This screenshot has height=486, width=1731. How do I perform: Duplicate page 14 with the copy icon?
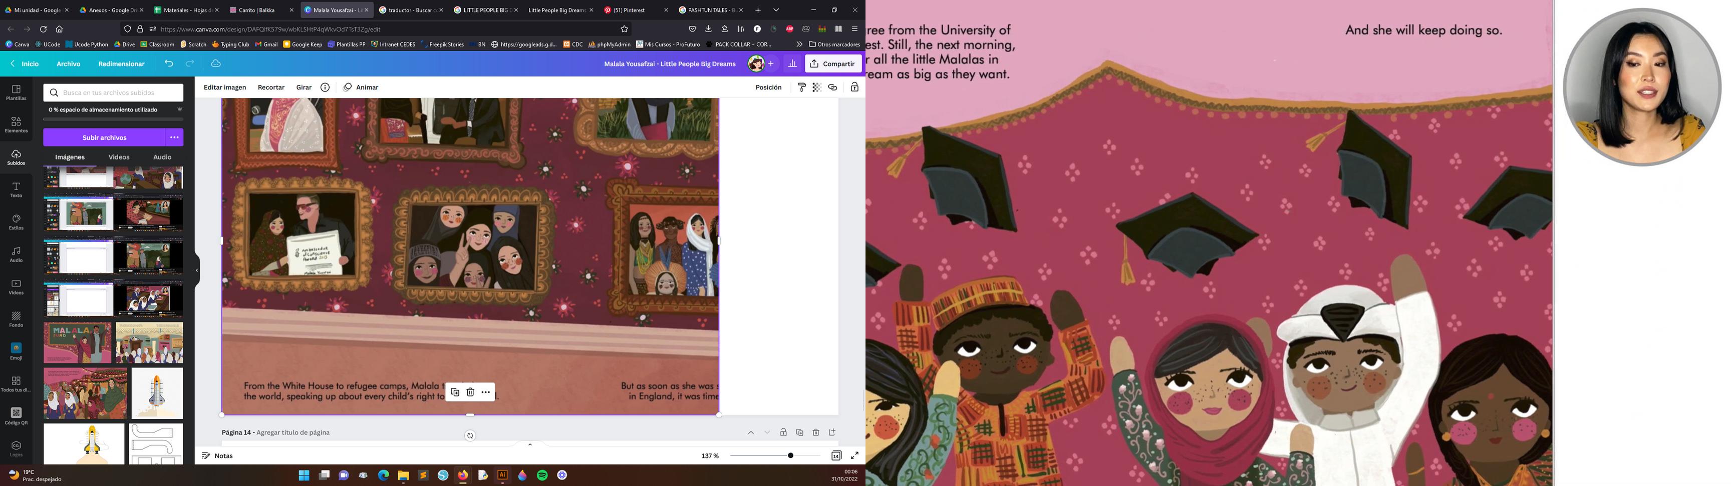tap(800, 432)
